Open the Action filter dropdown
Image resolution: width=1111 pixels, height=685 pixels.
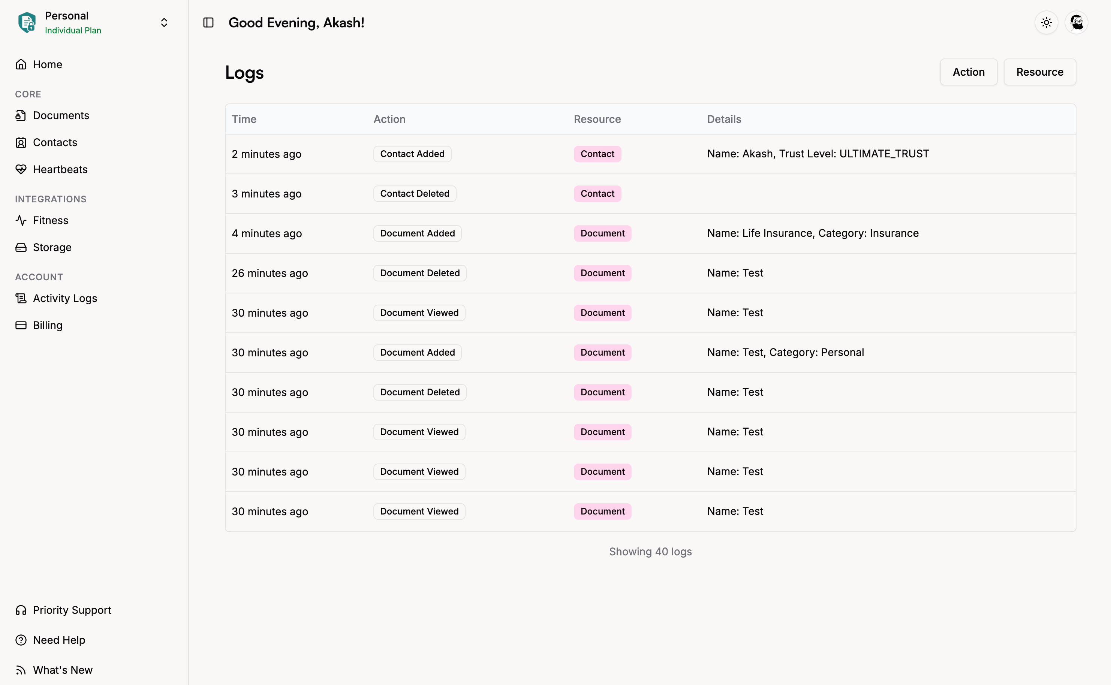968,72
